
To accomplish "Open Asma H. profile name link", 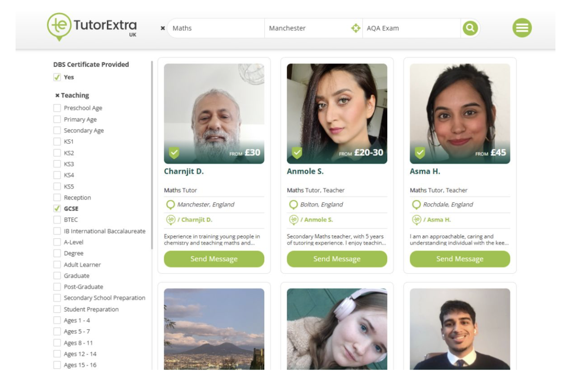I will [424, 171].
